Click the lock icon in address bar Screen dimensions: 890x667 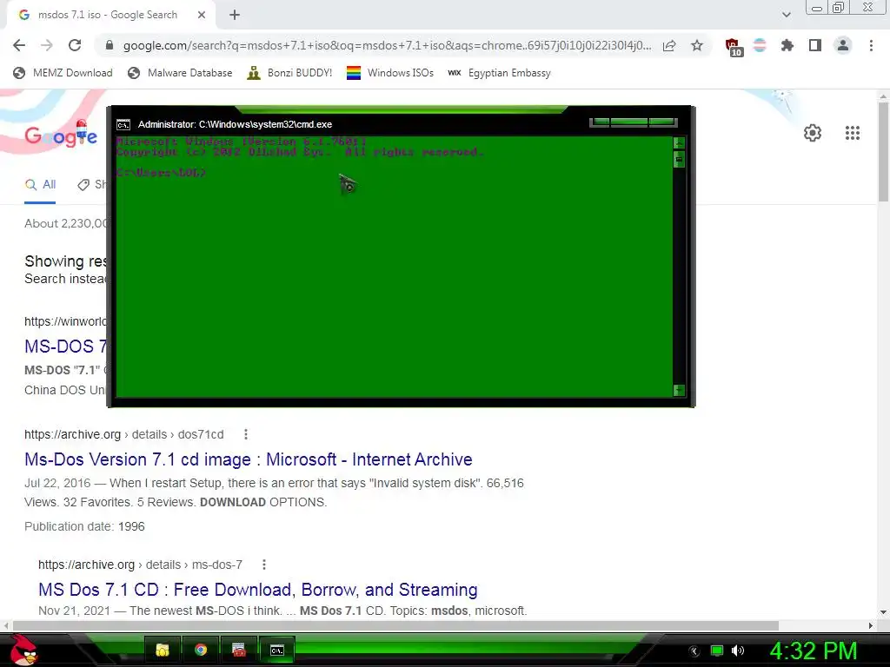point(110,45)
